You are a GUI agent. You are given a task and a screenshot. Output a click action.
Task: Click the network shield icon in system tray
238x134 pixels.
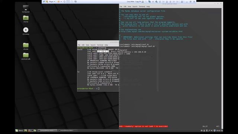(x=214, y=131)
